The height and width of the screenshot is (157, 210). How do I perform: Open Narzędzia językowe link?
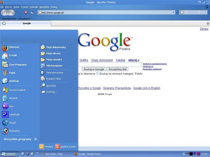[152, 69]
